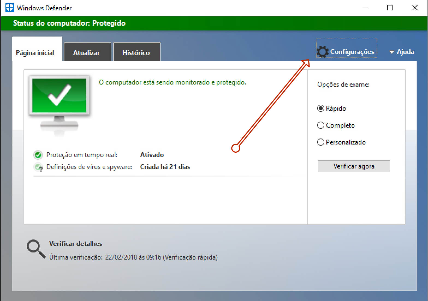Image resolution: width=428 pixels, height=301 pixels.
Task: Click 'Opções de exame:' label
Action: tap(343, 85)
